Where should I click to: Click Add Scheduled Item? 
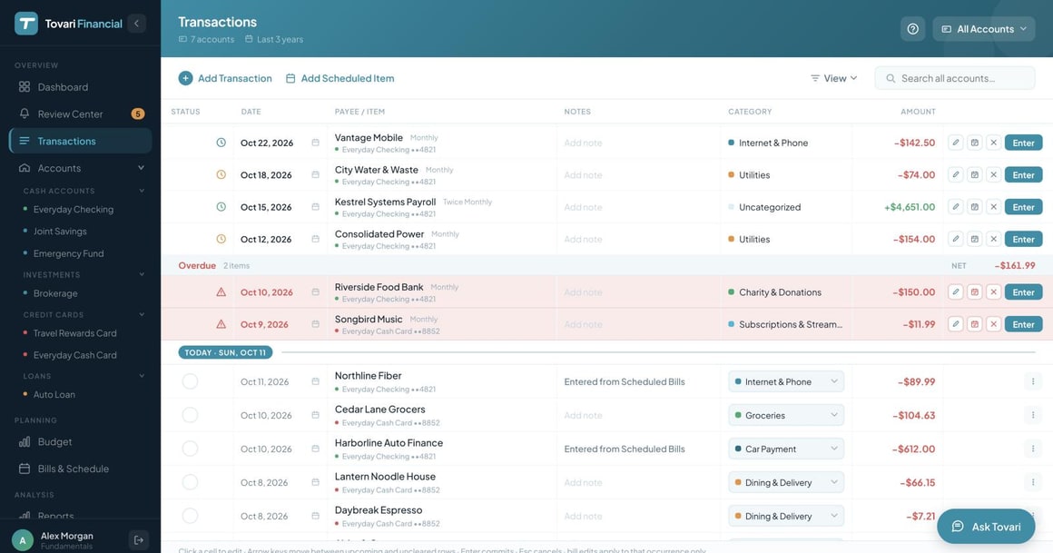[x=340, y=78]
